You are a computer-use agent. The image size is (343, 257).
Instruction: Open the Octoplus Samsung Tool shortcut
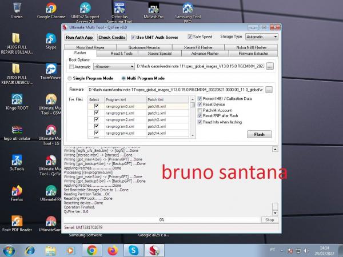pos(119,12)
